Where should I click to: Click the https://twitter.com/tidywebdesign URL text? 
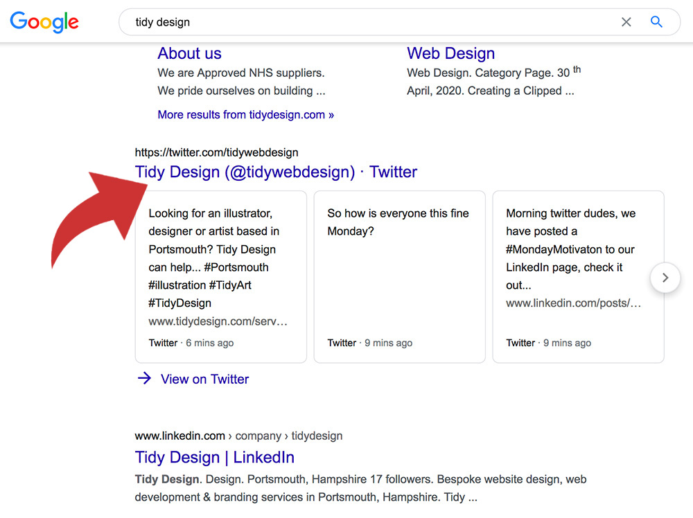tap(216, 152)
